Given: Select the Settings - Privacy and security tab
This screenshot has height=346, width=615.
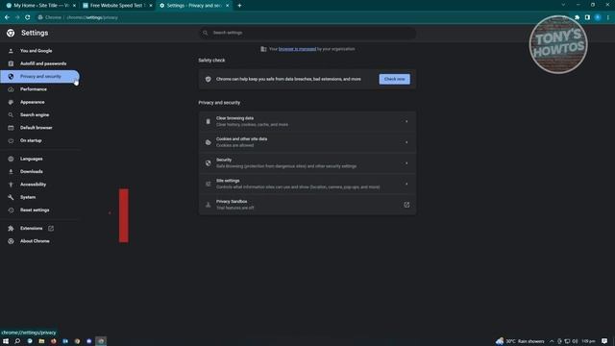Looking at the screenshot, I should (194, 6).
